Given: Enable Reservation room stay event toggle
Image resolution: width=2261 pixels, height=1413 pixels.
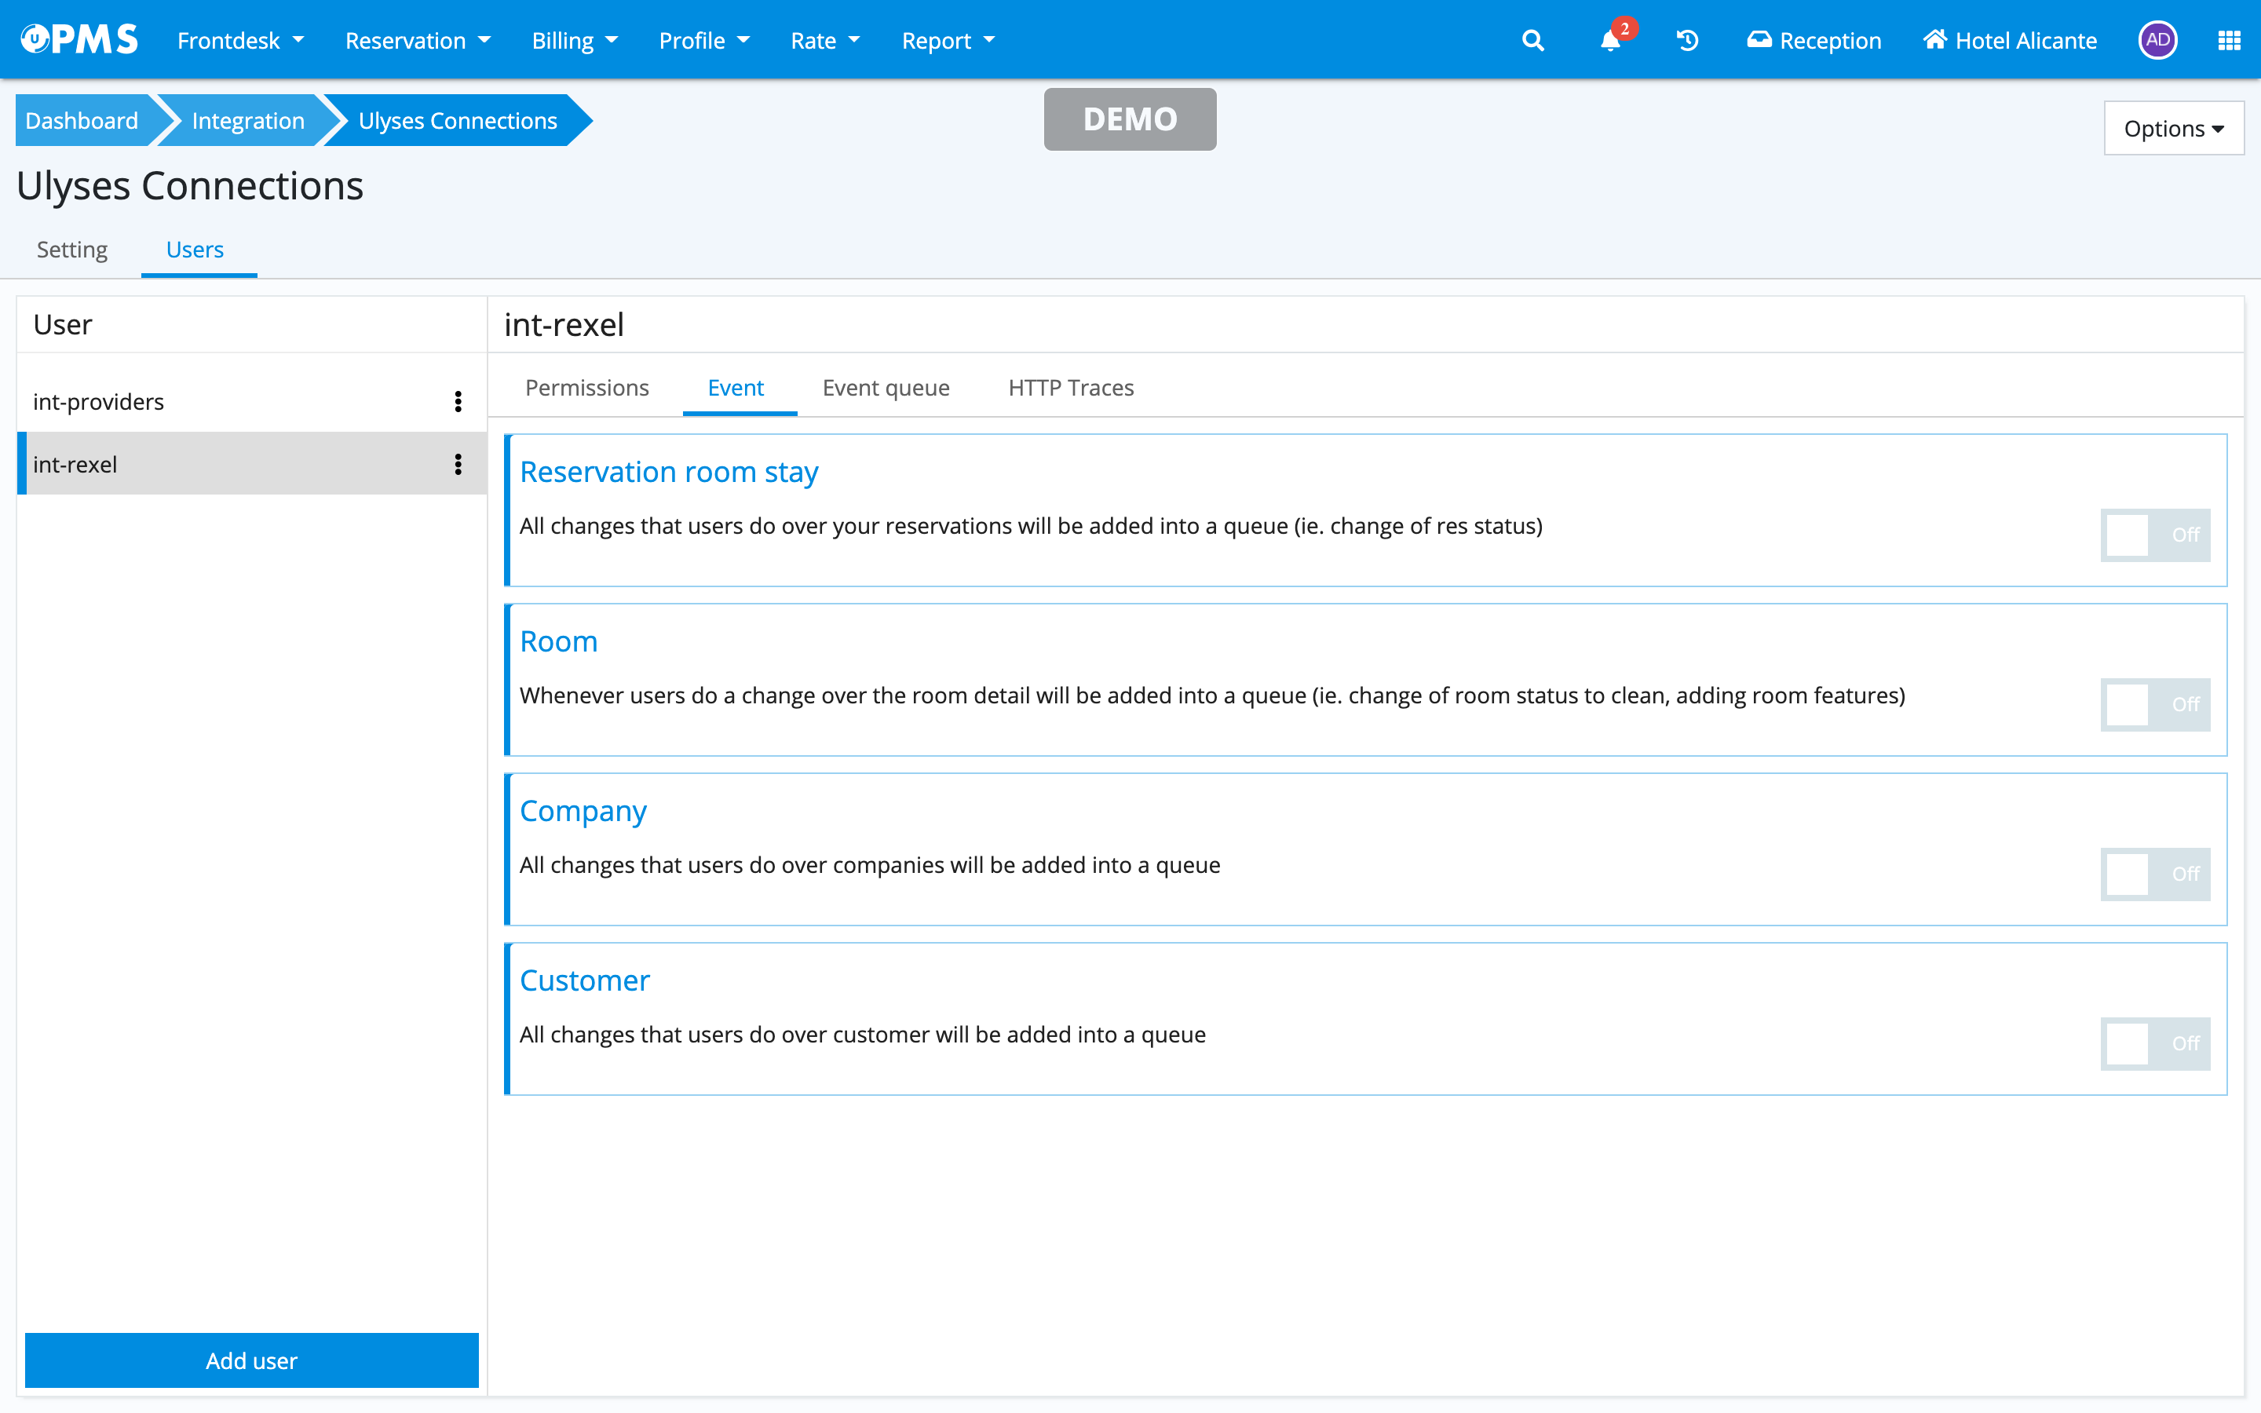Looking at the screenshot, I should pos(2154,535).
